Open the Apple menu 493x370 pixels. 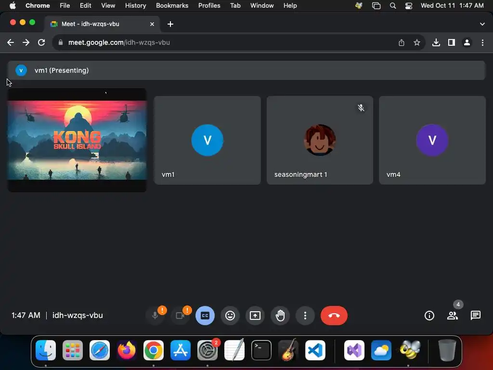13,5
